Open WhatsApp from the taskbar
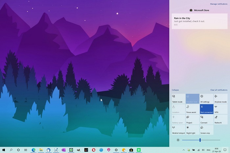This screenshot has height=153, width=230. (71, 150)
